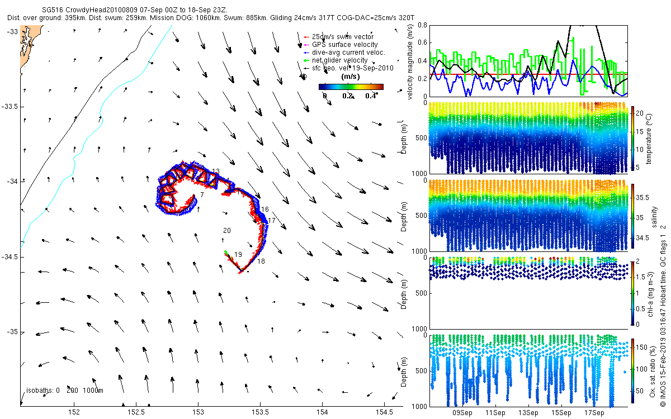Click latitude tick label '-34.5'

pos(10,257)
